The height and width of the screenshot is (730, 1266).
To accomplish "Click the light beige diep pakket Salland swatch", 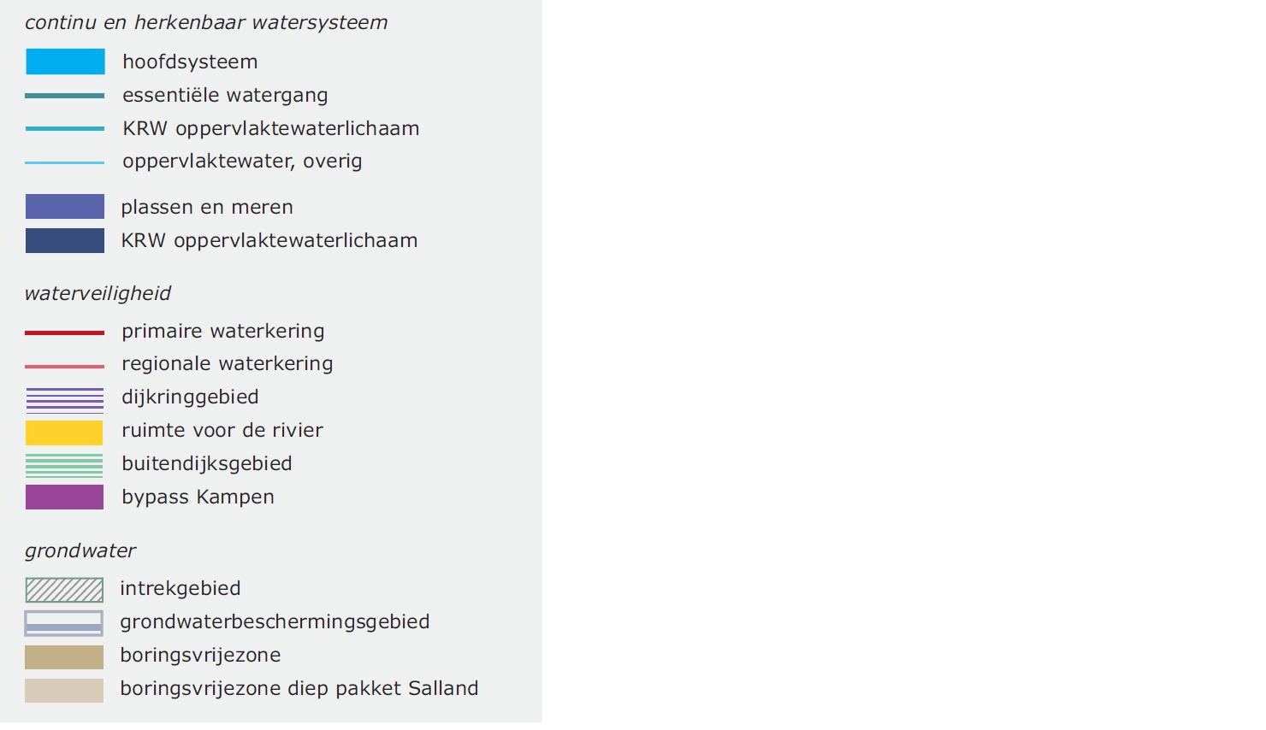I will pyautogui.click(x=64, y=690).
